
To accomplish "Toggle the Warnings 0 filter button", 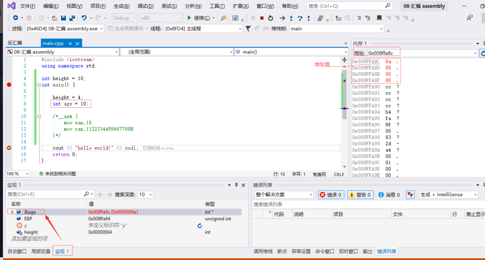I will [360, 195].
